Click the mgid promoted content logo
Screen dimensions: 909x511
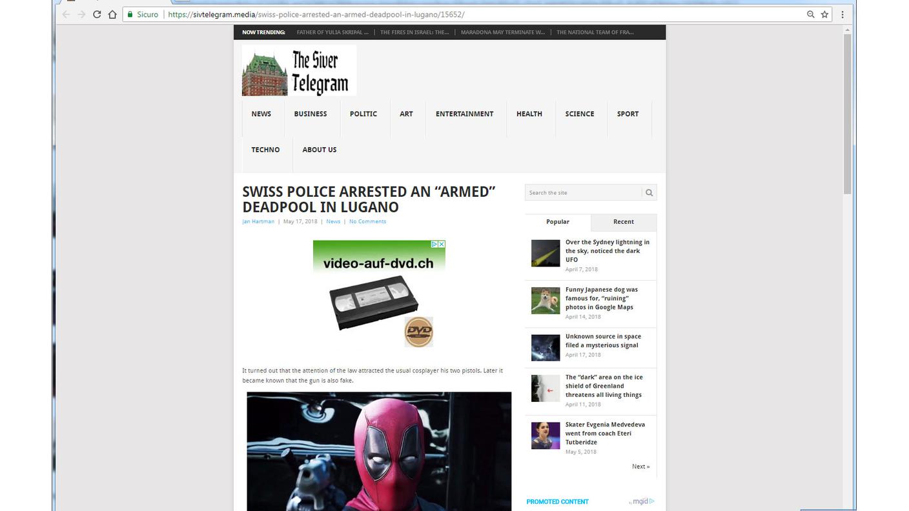pos(641,501)
